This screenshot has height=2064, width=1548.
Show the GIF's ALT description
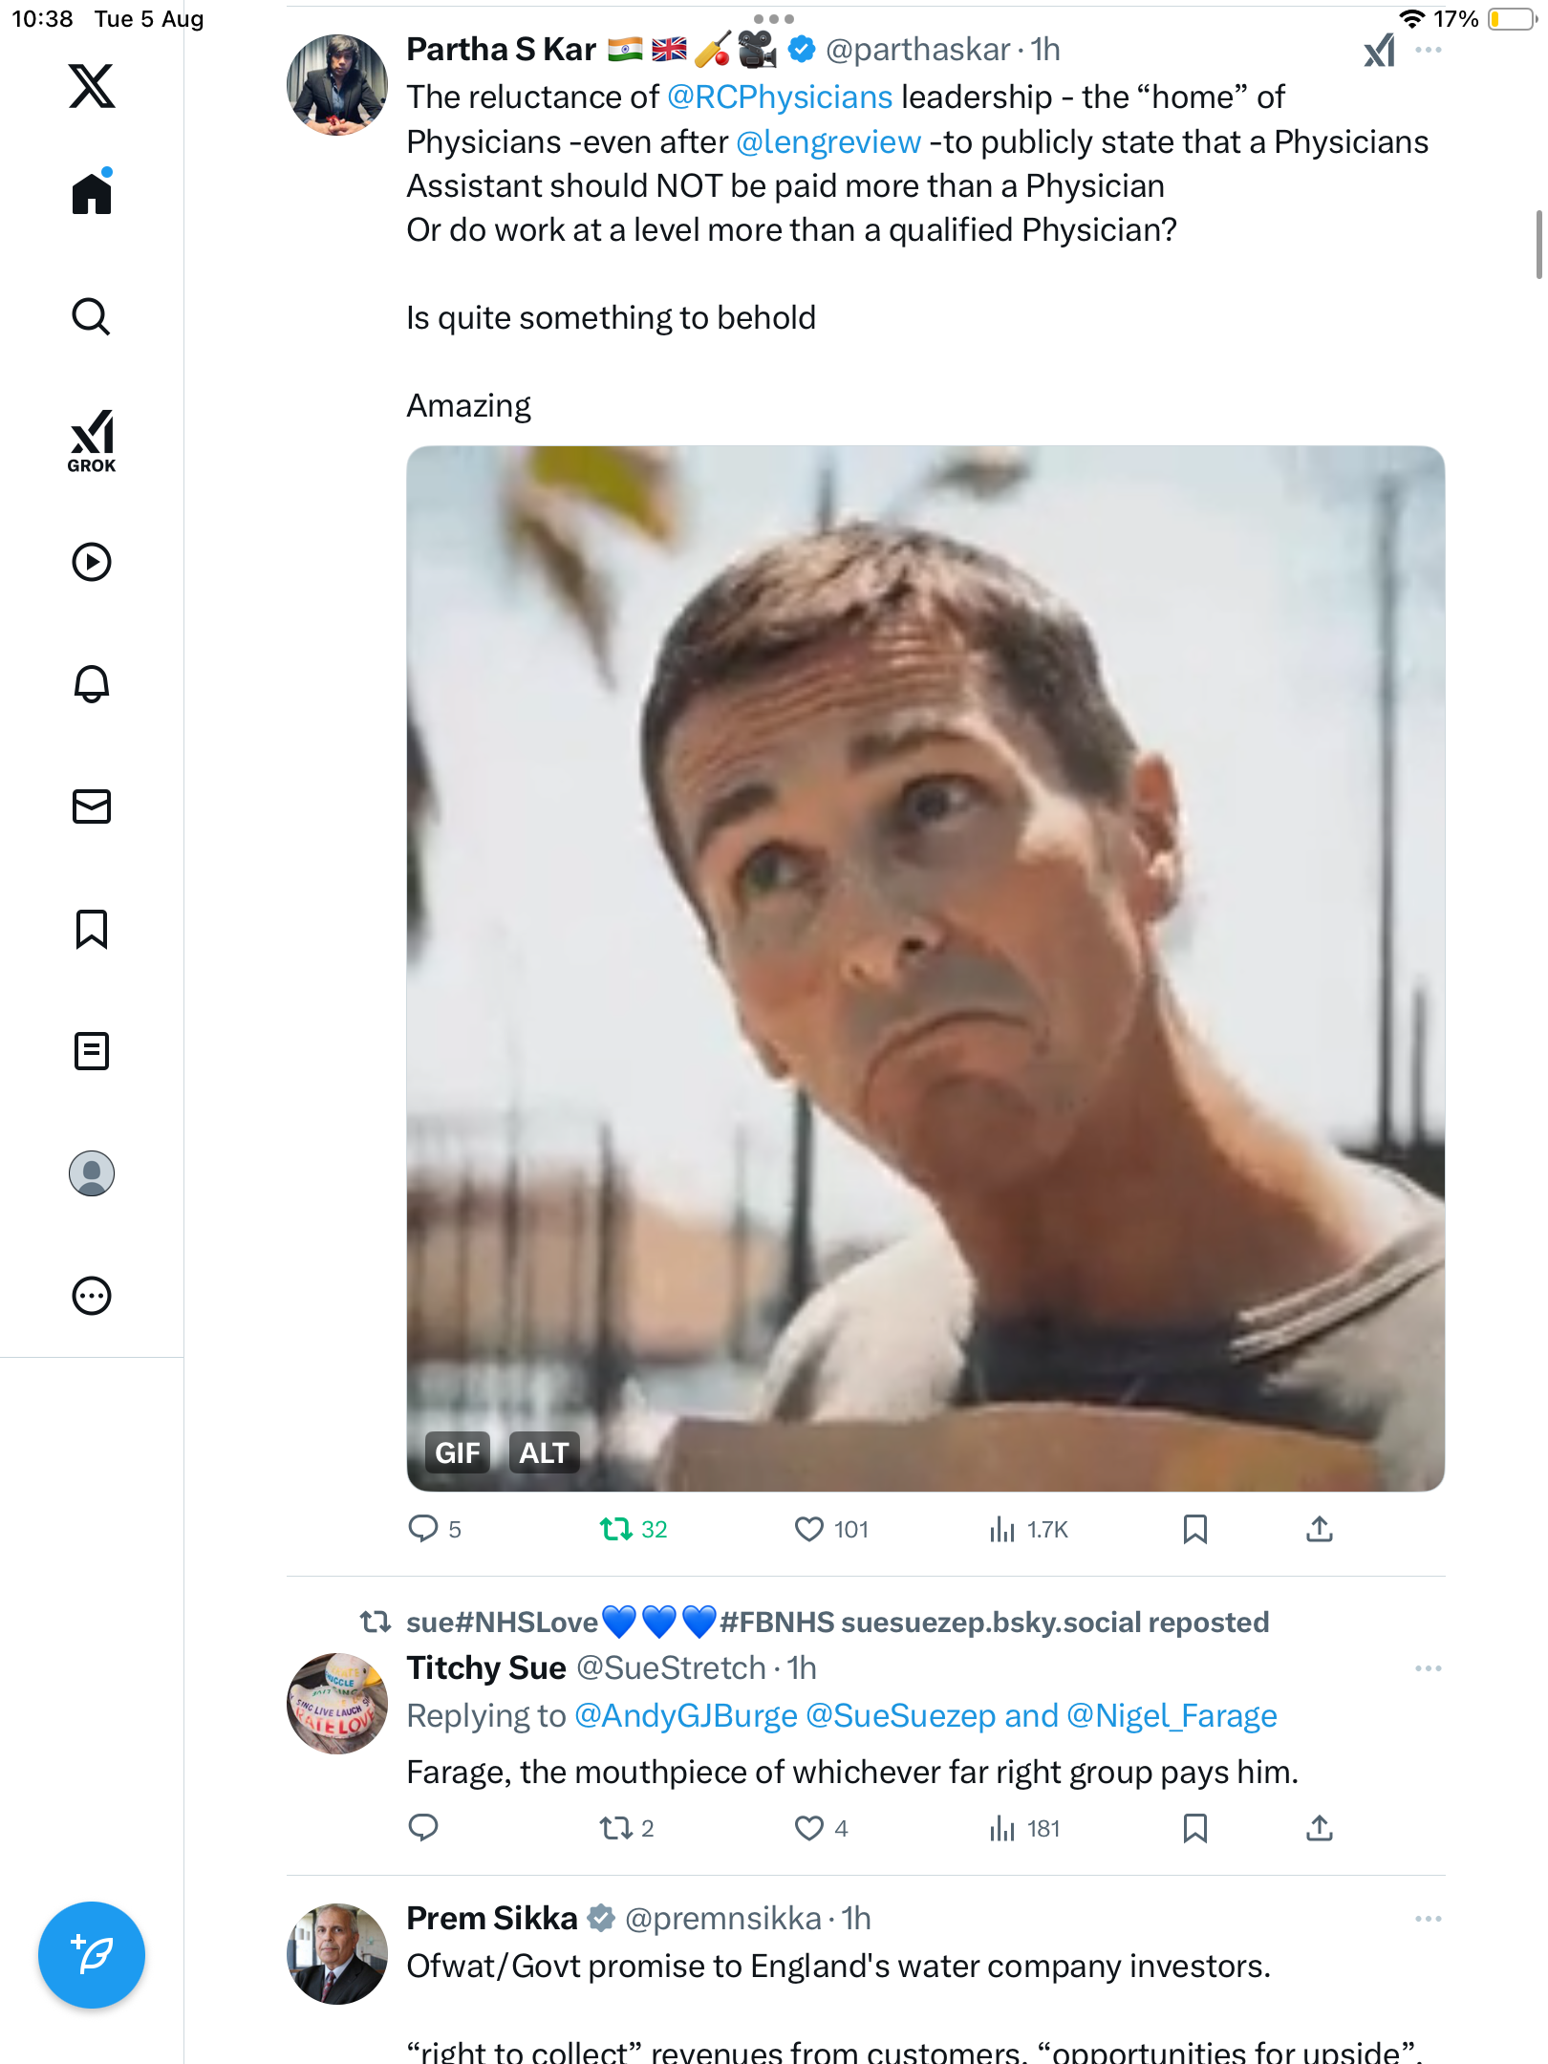point(544,1452)
